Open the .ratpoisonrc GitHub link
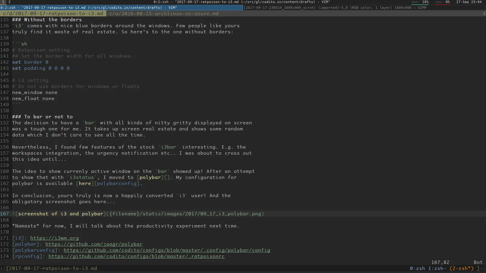Viewport: 486px width, 273px height. pos(137,256)
